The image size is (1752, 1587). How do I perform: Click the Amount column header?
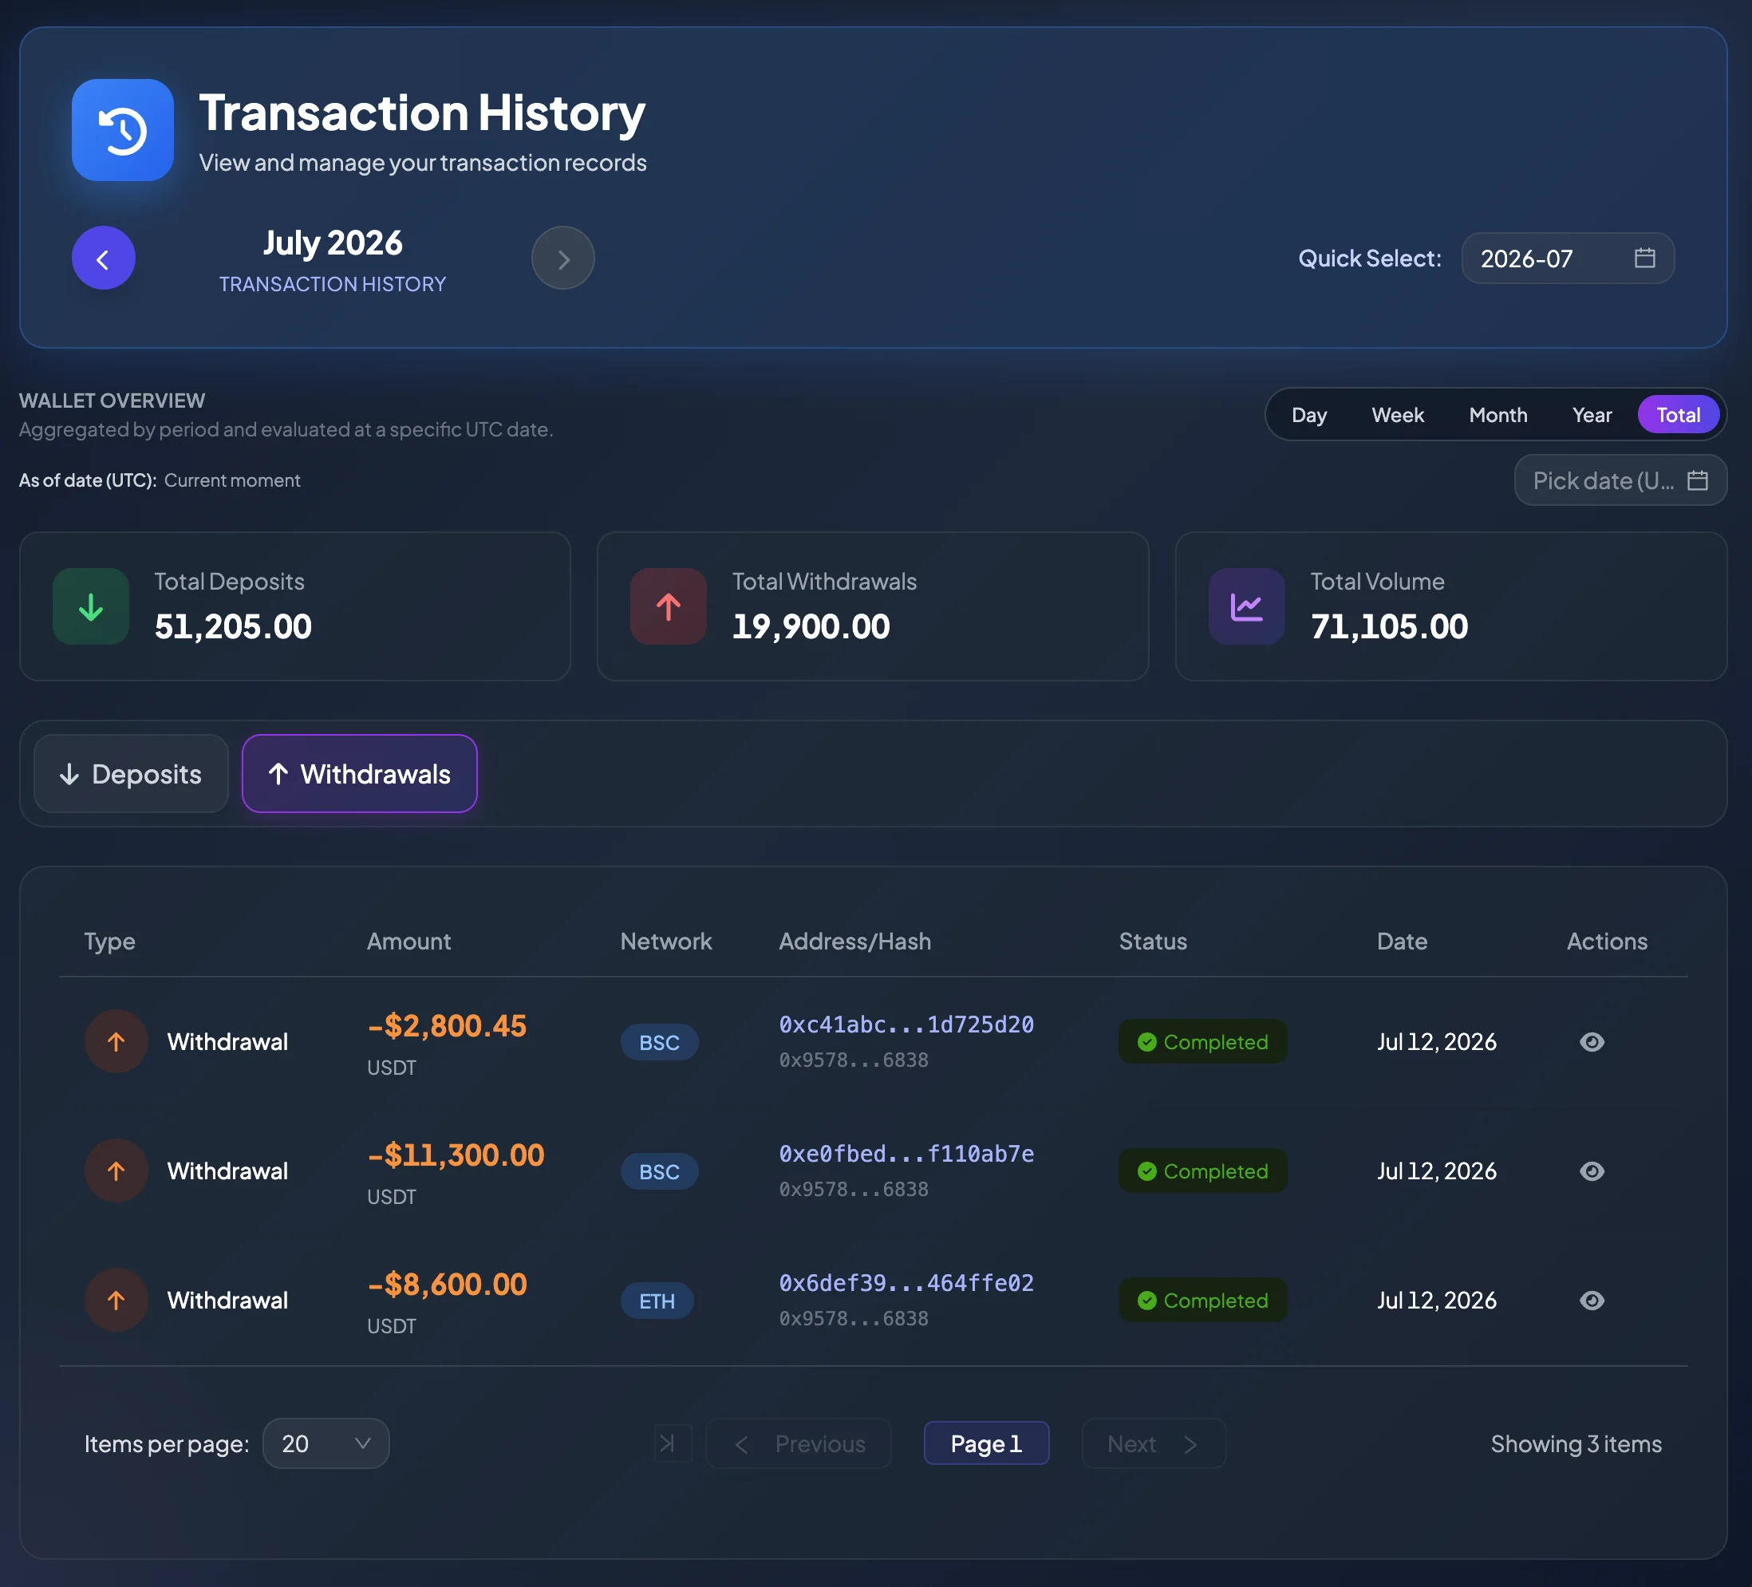tap(408, 942)
